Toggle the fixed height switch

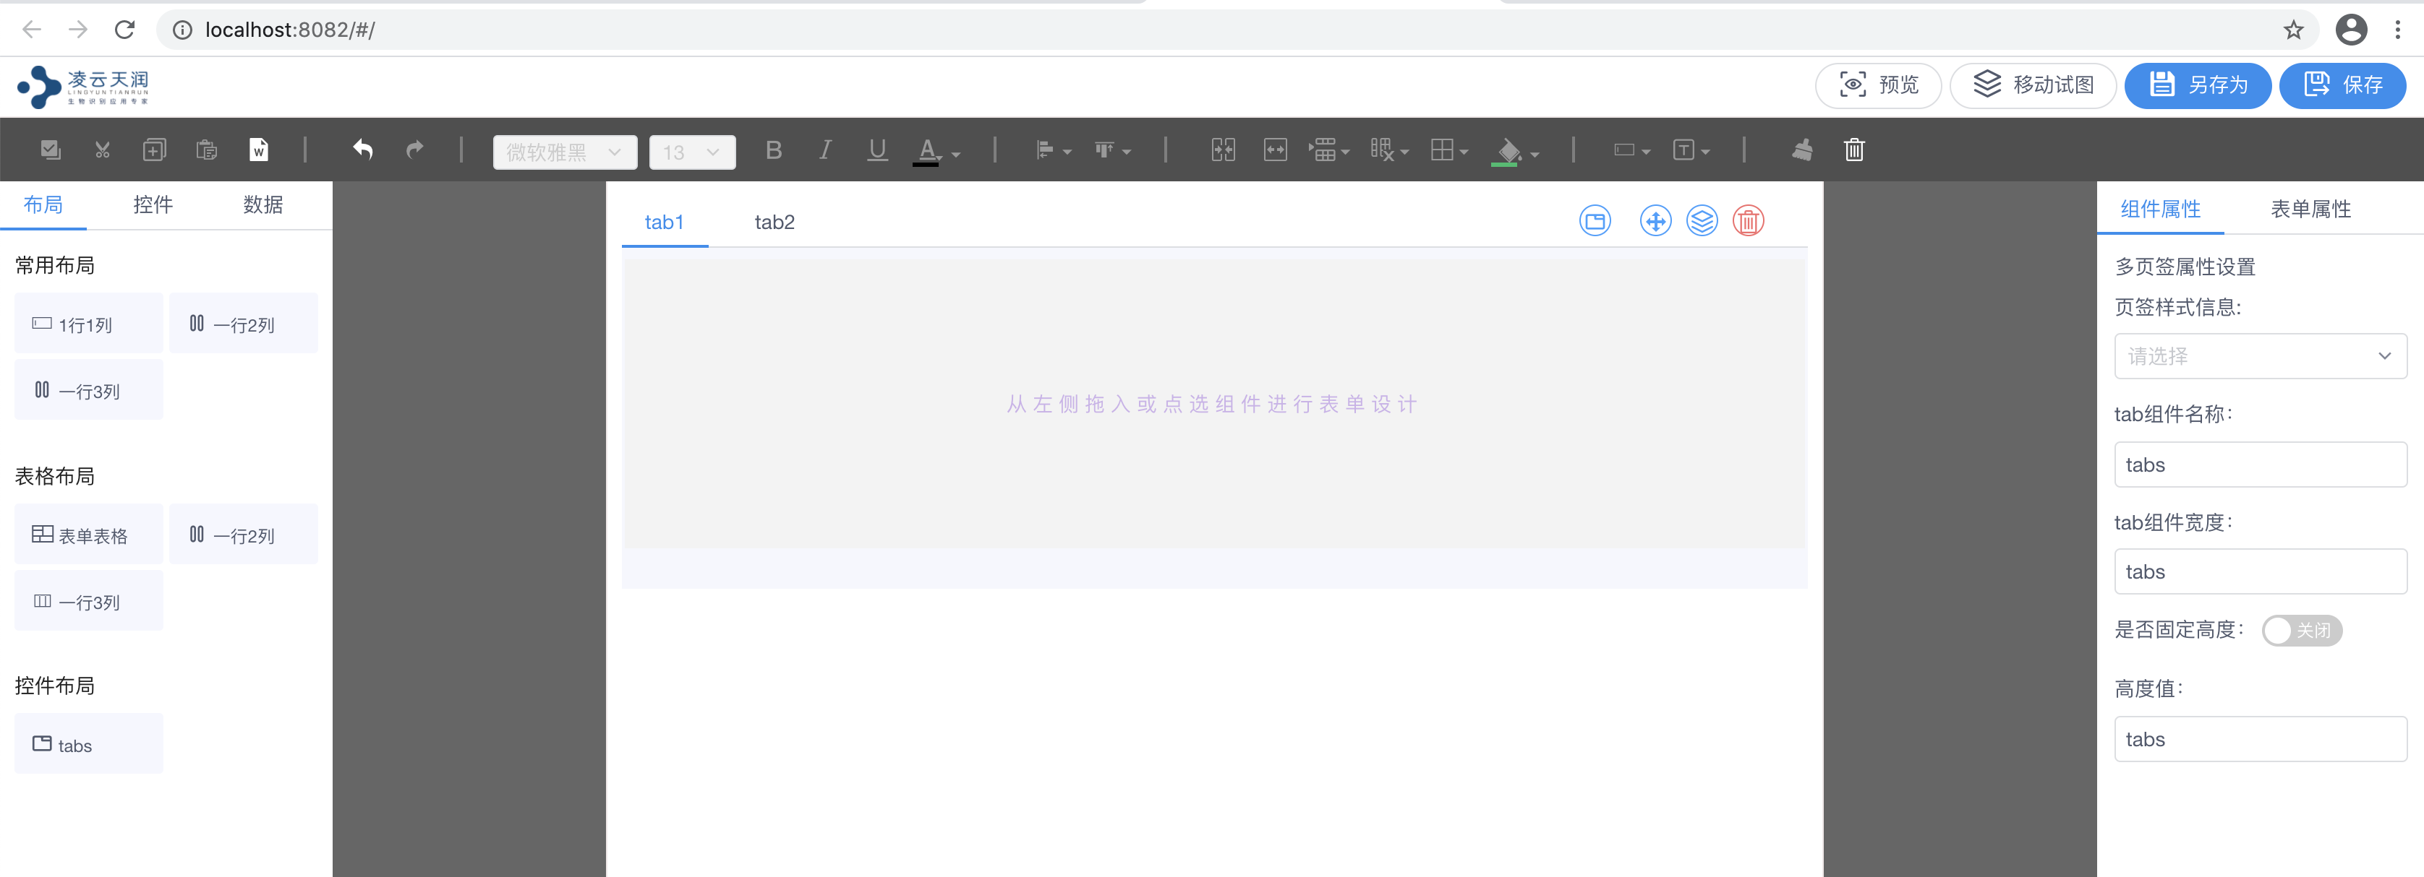pyautogui.click(x=2301, y=630)
